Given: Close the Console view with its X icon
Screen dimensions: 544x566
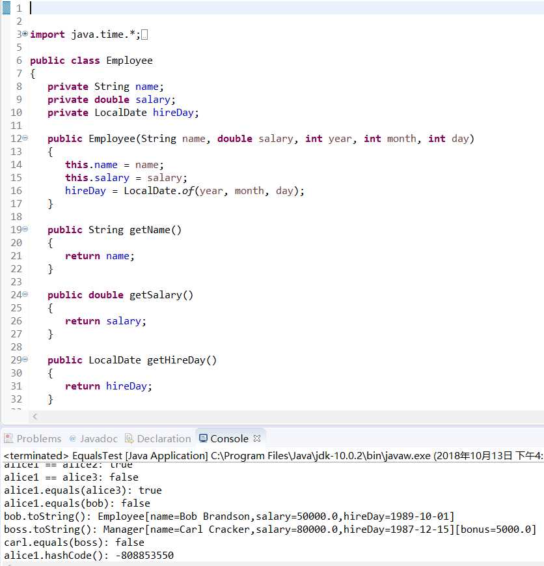Looking at the screenshot, I should pos(257,438).
